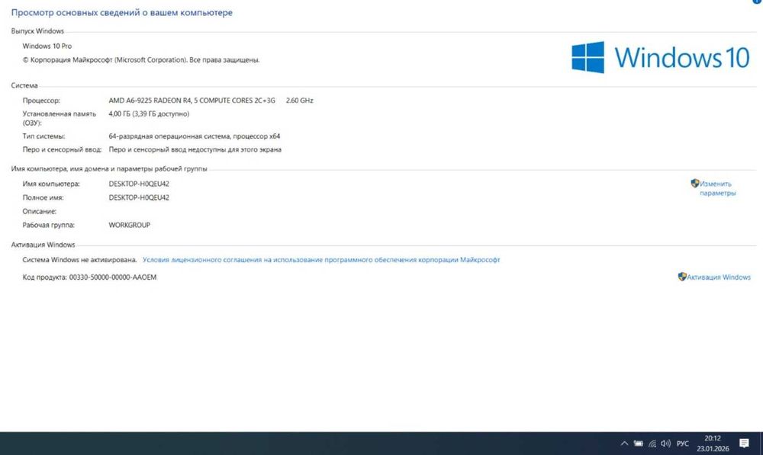Open the Action Center notifications icon
The height and width of the screenshot is (455, 763).
[744, 443]
